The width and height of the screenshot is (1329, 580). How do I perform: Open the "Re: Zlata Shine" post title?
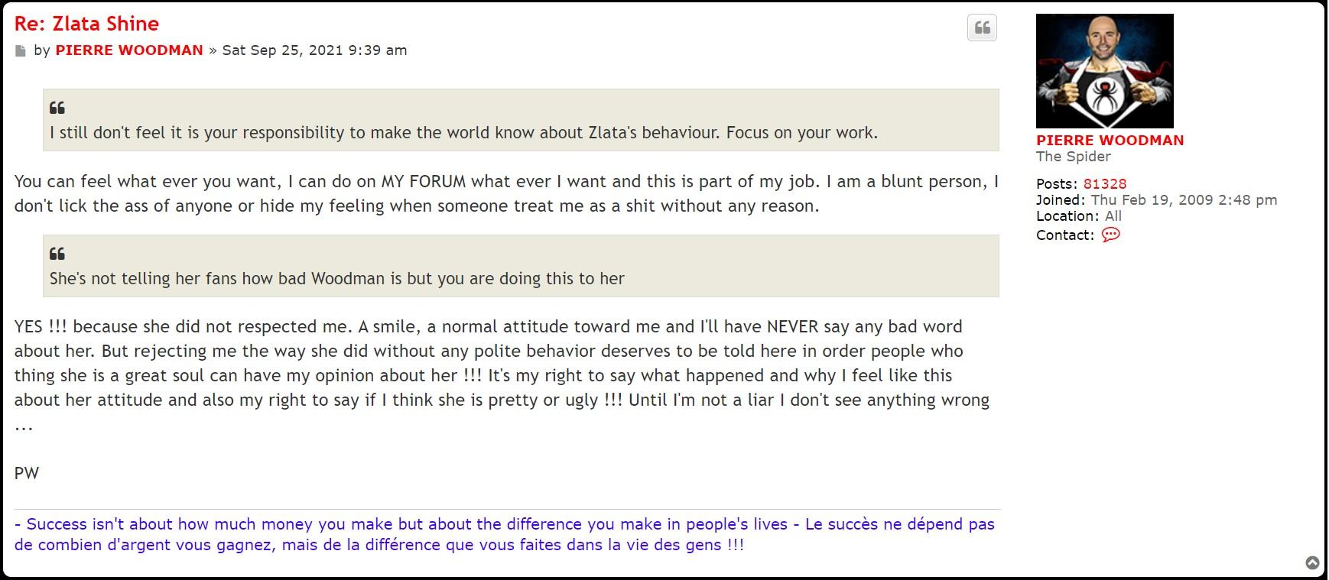(86, 24)
